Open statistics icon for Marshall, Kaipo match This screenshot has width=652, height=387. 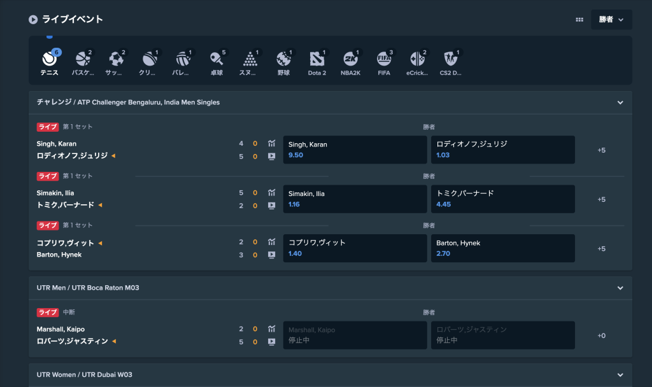271,329
